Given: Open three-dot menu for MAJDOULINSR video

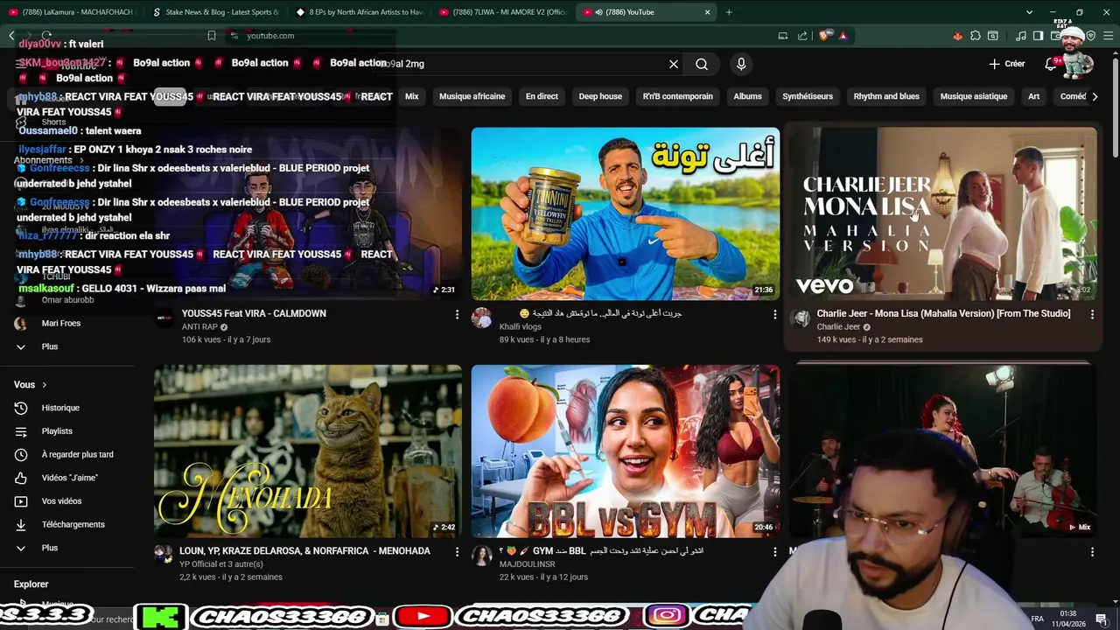Looking at the screenshot, I should tap(774, 552).
